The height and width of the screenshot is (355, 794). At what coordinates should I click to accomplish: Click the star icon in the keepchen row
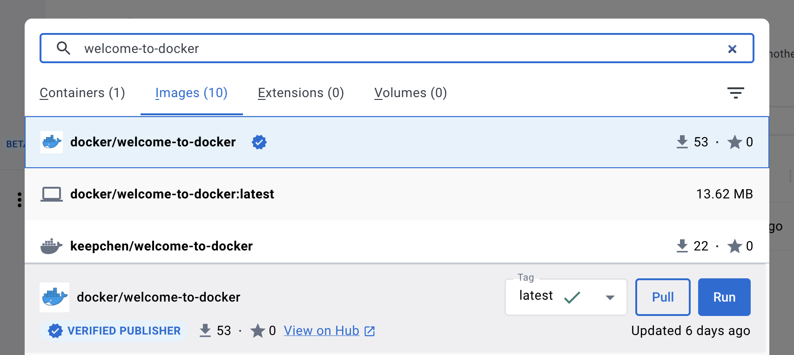pyautogui.click(x=735, y=246)
